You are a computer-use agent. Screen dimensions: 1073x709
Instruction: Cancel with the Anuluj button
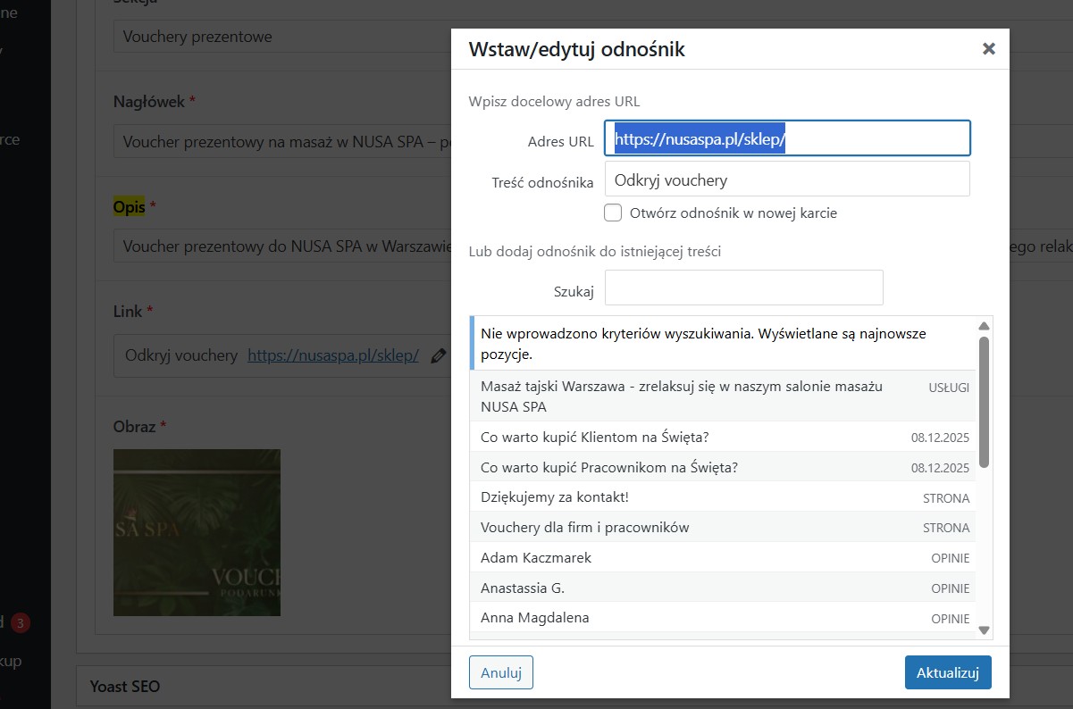500,672
